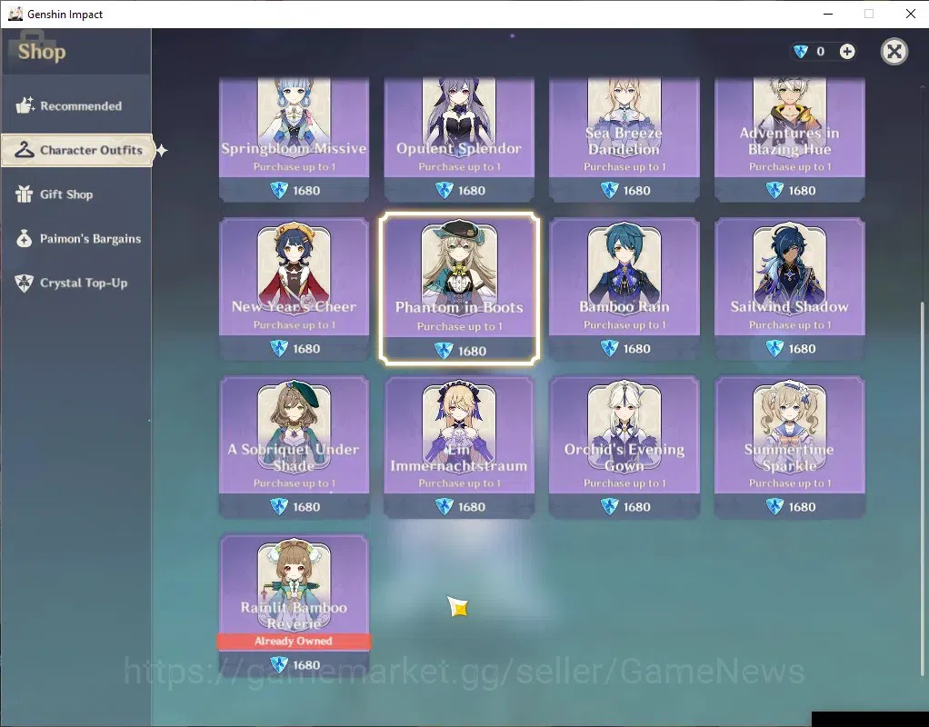Click the Paimon's Bargains bag icon

(25, 238)
